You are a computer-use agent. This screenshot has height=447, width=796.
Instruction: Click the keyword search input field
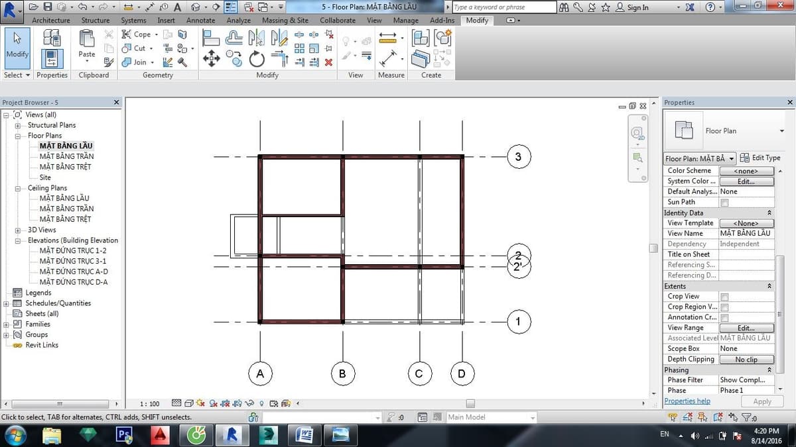click(x=504, y=7)
